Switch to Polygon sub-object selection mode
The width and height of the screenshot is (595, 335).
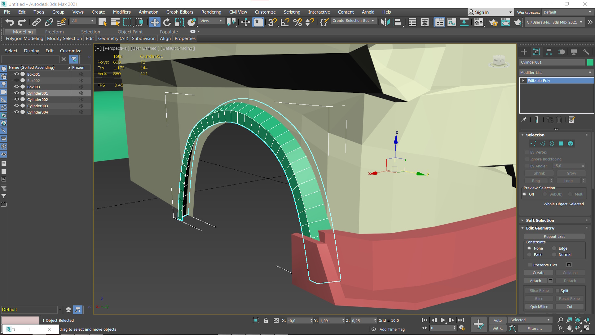(x=561, y=144)
